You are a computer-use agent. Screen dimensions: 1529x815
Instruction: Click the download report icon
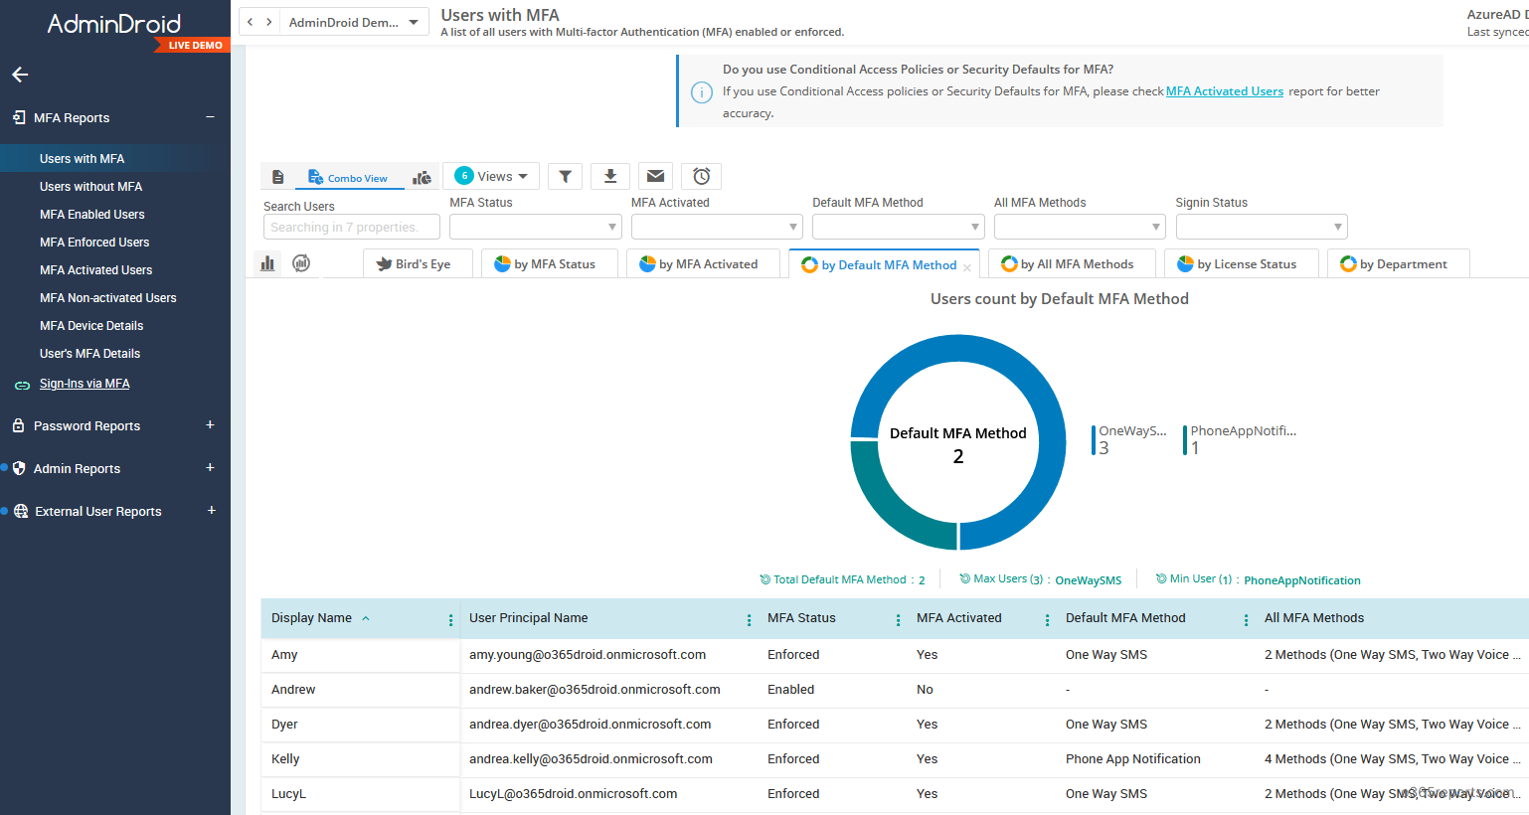609,176
